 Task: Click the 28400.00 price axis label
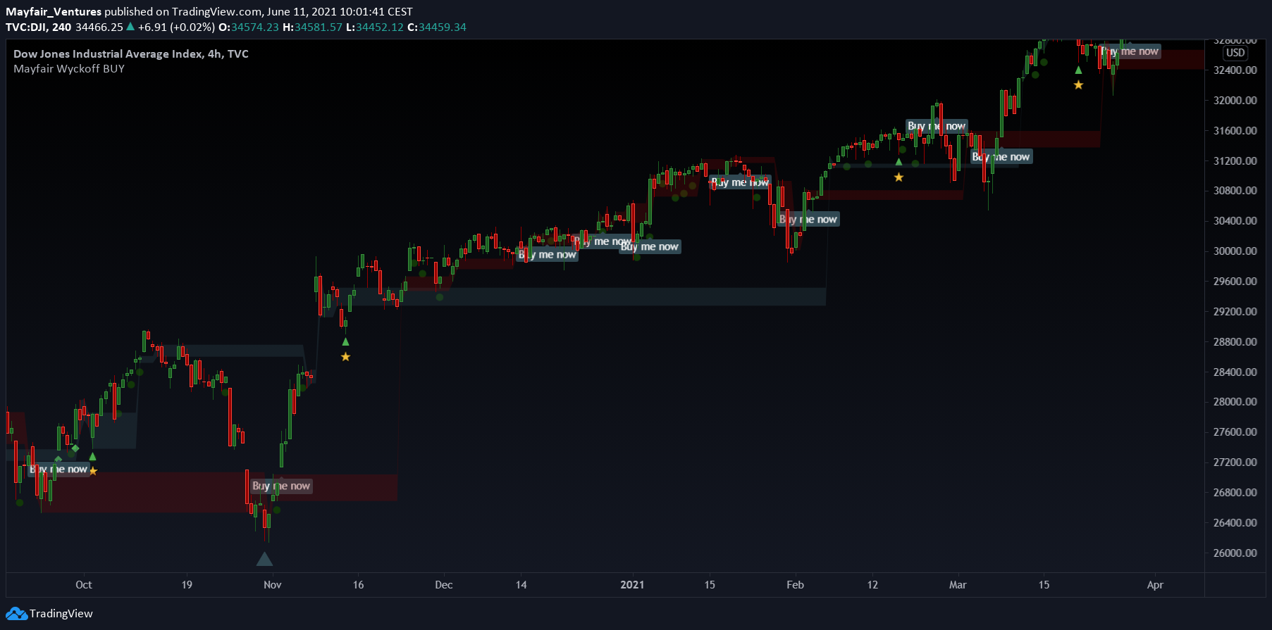[1235, 372]
